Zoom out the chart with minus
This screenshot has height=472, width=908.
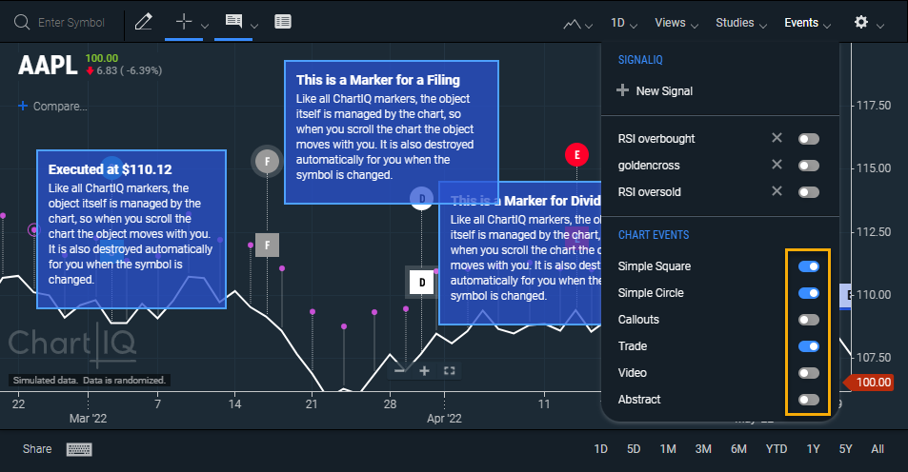pyautogui.click(x=399, y=371)
